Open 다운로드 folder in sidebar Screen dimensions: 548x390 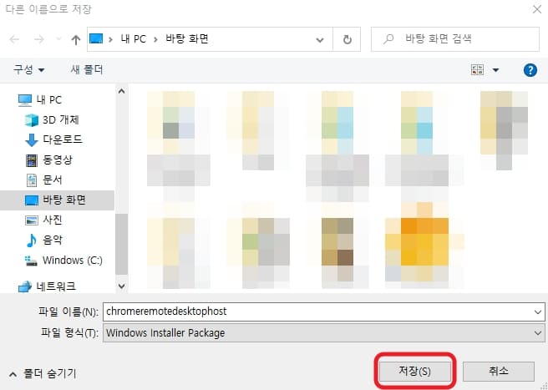point(53,139)
